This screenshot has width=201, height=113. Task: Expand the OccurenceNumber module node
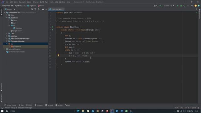[x=7, y=41]
